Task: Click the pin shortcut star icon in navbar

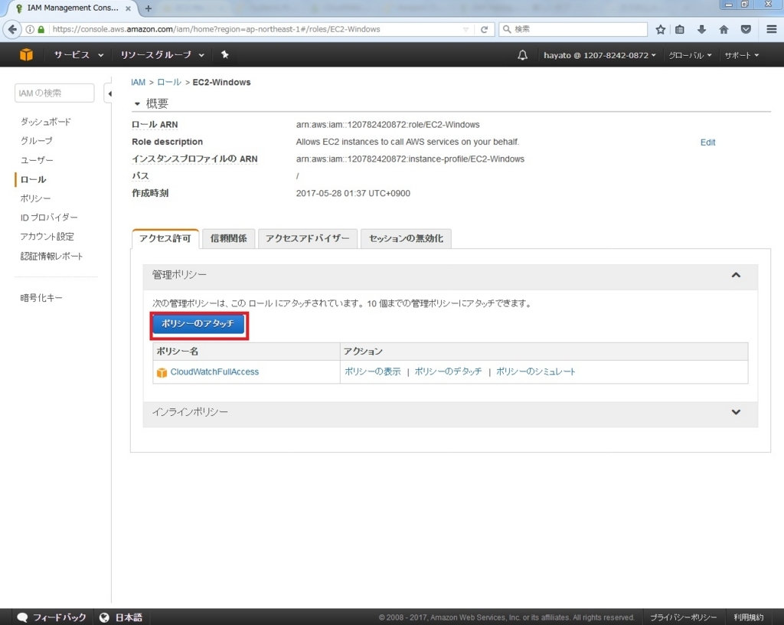Action: (x=225, y=54)
